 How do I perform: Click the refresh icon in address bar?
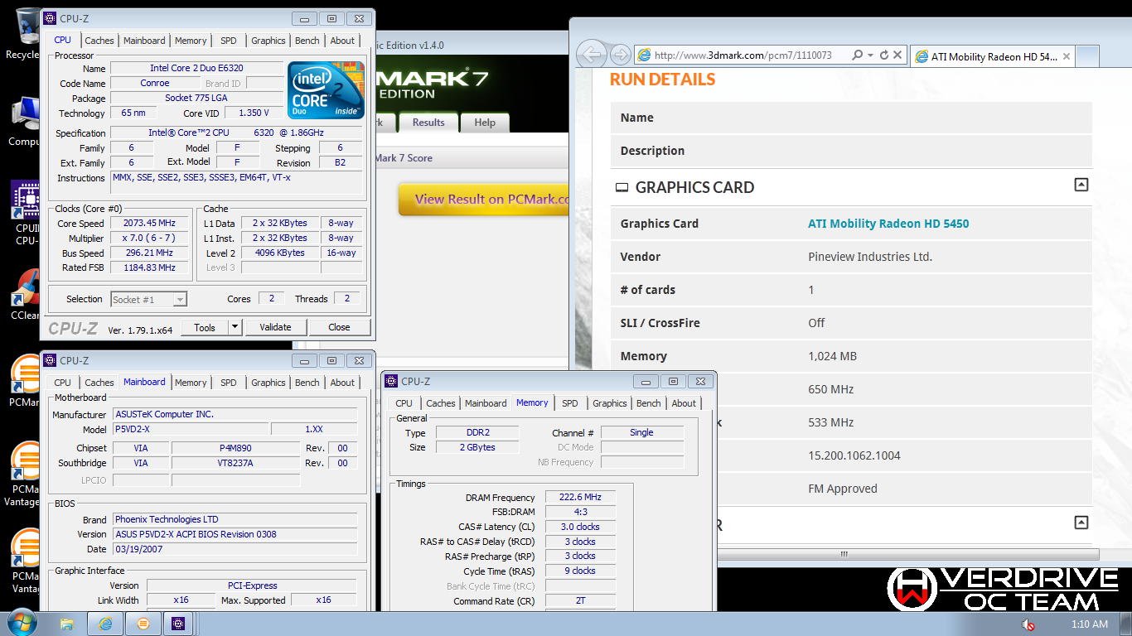pos(883,55)
